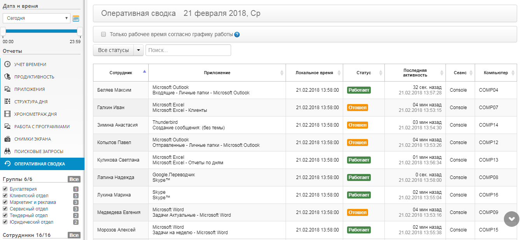Click the blue time range slider track
The height and width of the screenshot is (240, 521).
pyautogui.click(x=41, y=31)
